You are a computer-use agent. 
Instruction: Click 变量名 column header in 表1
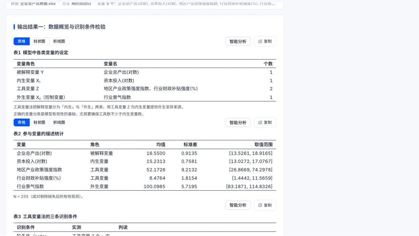coord(110,64)
